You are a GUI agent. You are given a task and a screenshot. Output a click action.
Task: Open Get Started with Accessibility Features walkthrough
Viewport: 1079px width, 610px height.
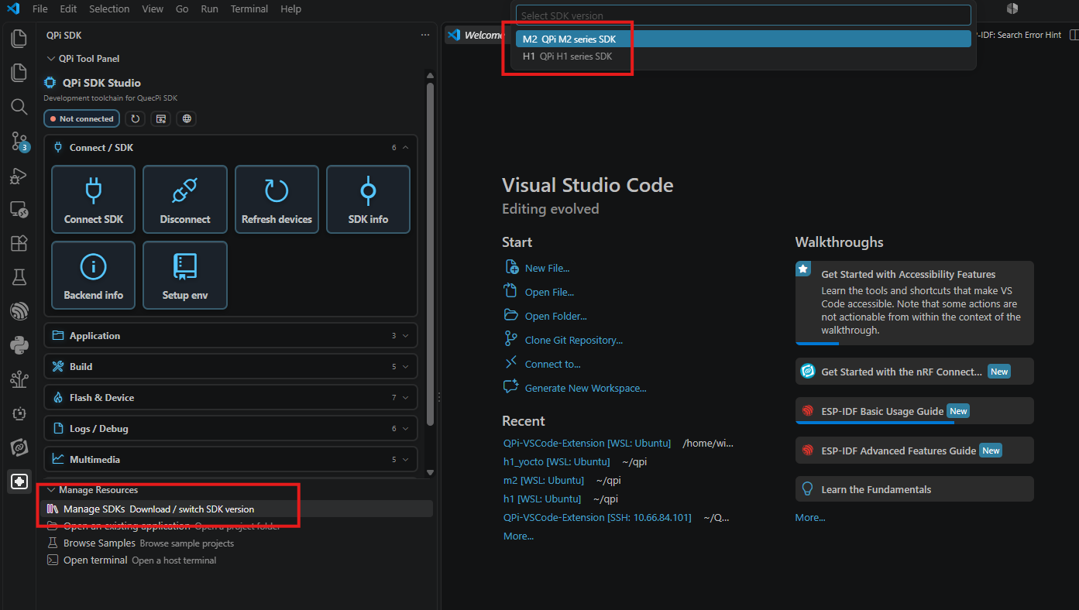pyautogui.click(x=914, y=303)
